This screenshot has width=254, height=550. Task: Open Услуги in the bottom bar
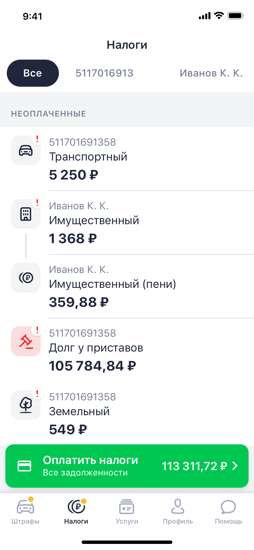click(127, 511)
